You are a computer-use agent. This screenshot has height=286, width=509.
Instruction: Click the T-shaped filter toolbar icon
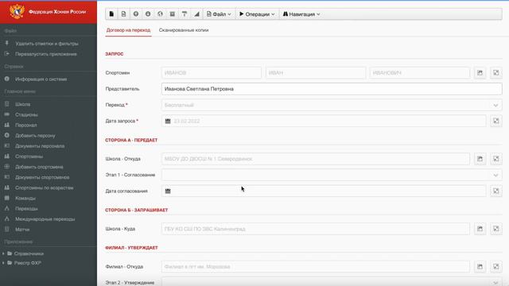click(x=185, y=14)
